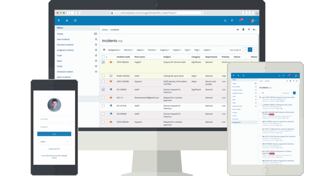313x176 pixels.
Task: Open the Move to dropdown
Action: [129, 50]
